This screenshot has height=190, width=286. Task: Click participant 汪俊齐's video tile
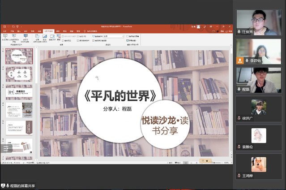coord(259,22)
